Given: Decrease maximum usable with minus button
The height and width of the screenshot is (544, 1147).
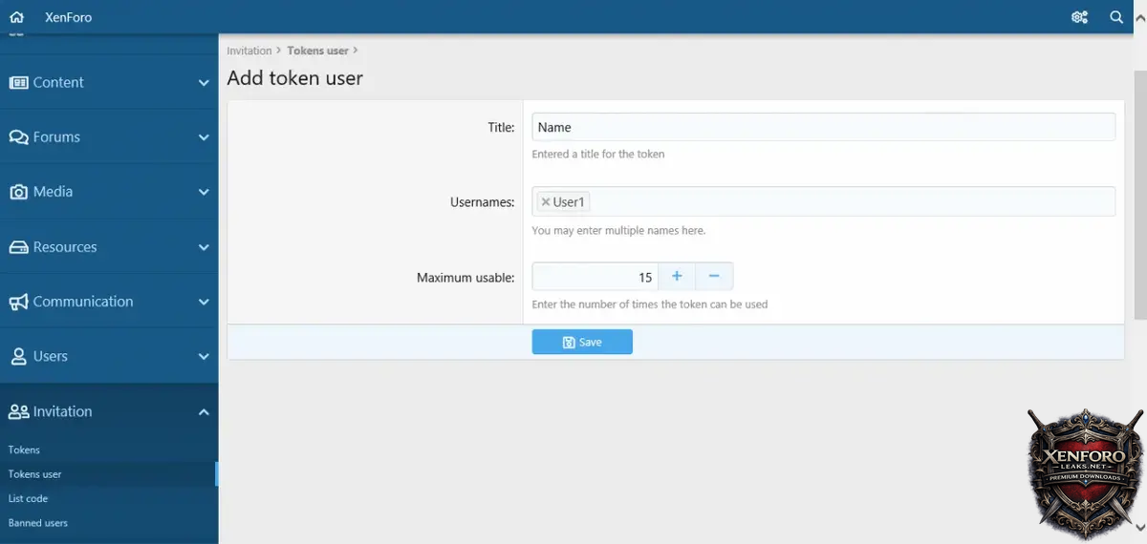Looking at the screenshot, I should (x=714, y=277).
